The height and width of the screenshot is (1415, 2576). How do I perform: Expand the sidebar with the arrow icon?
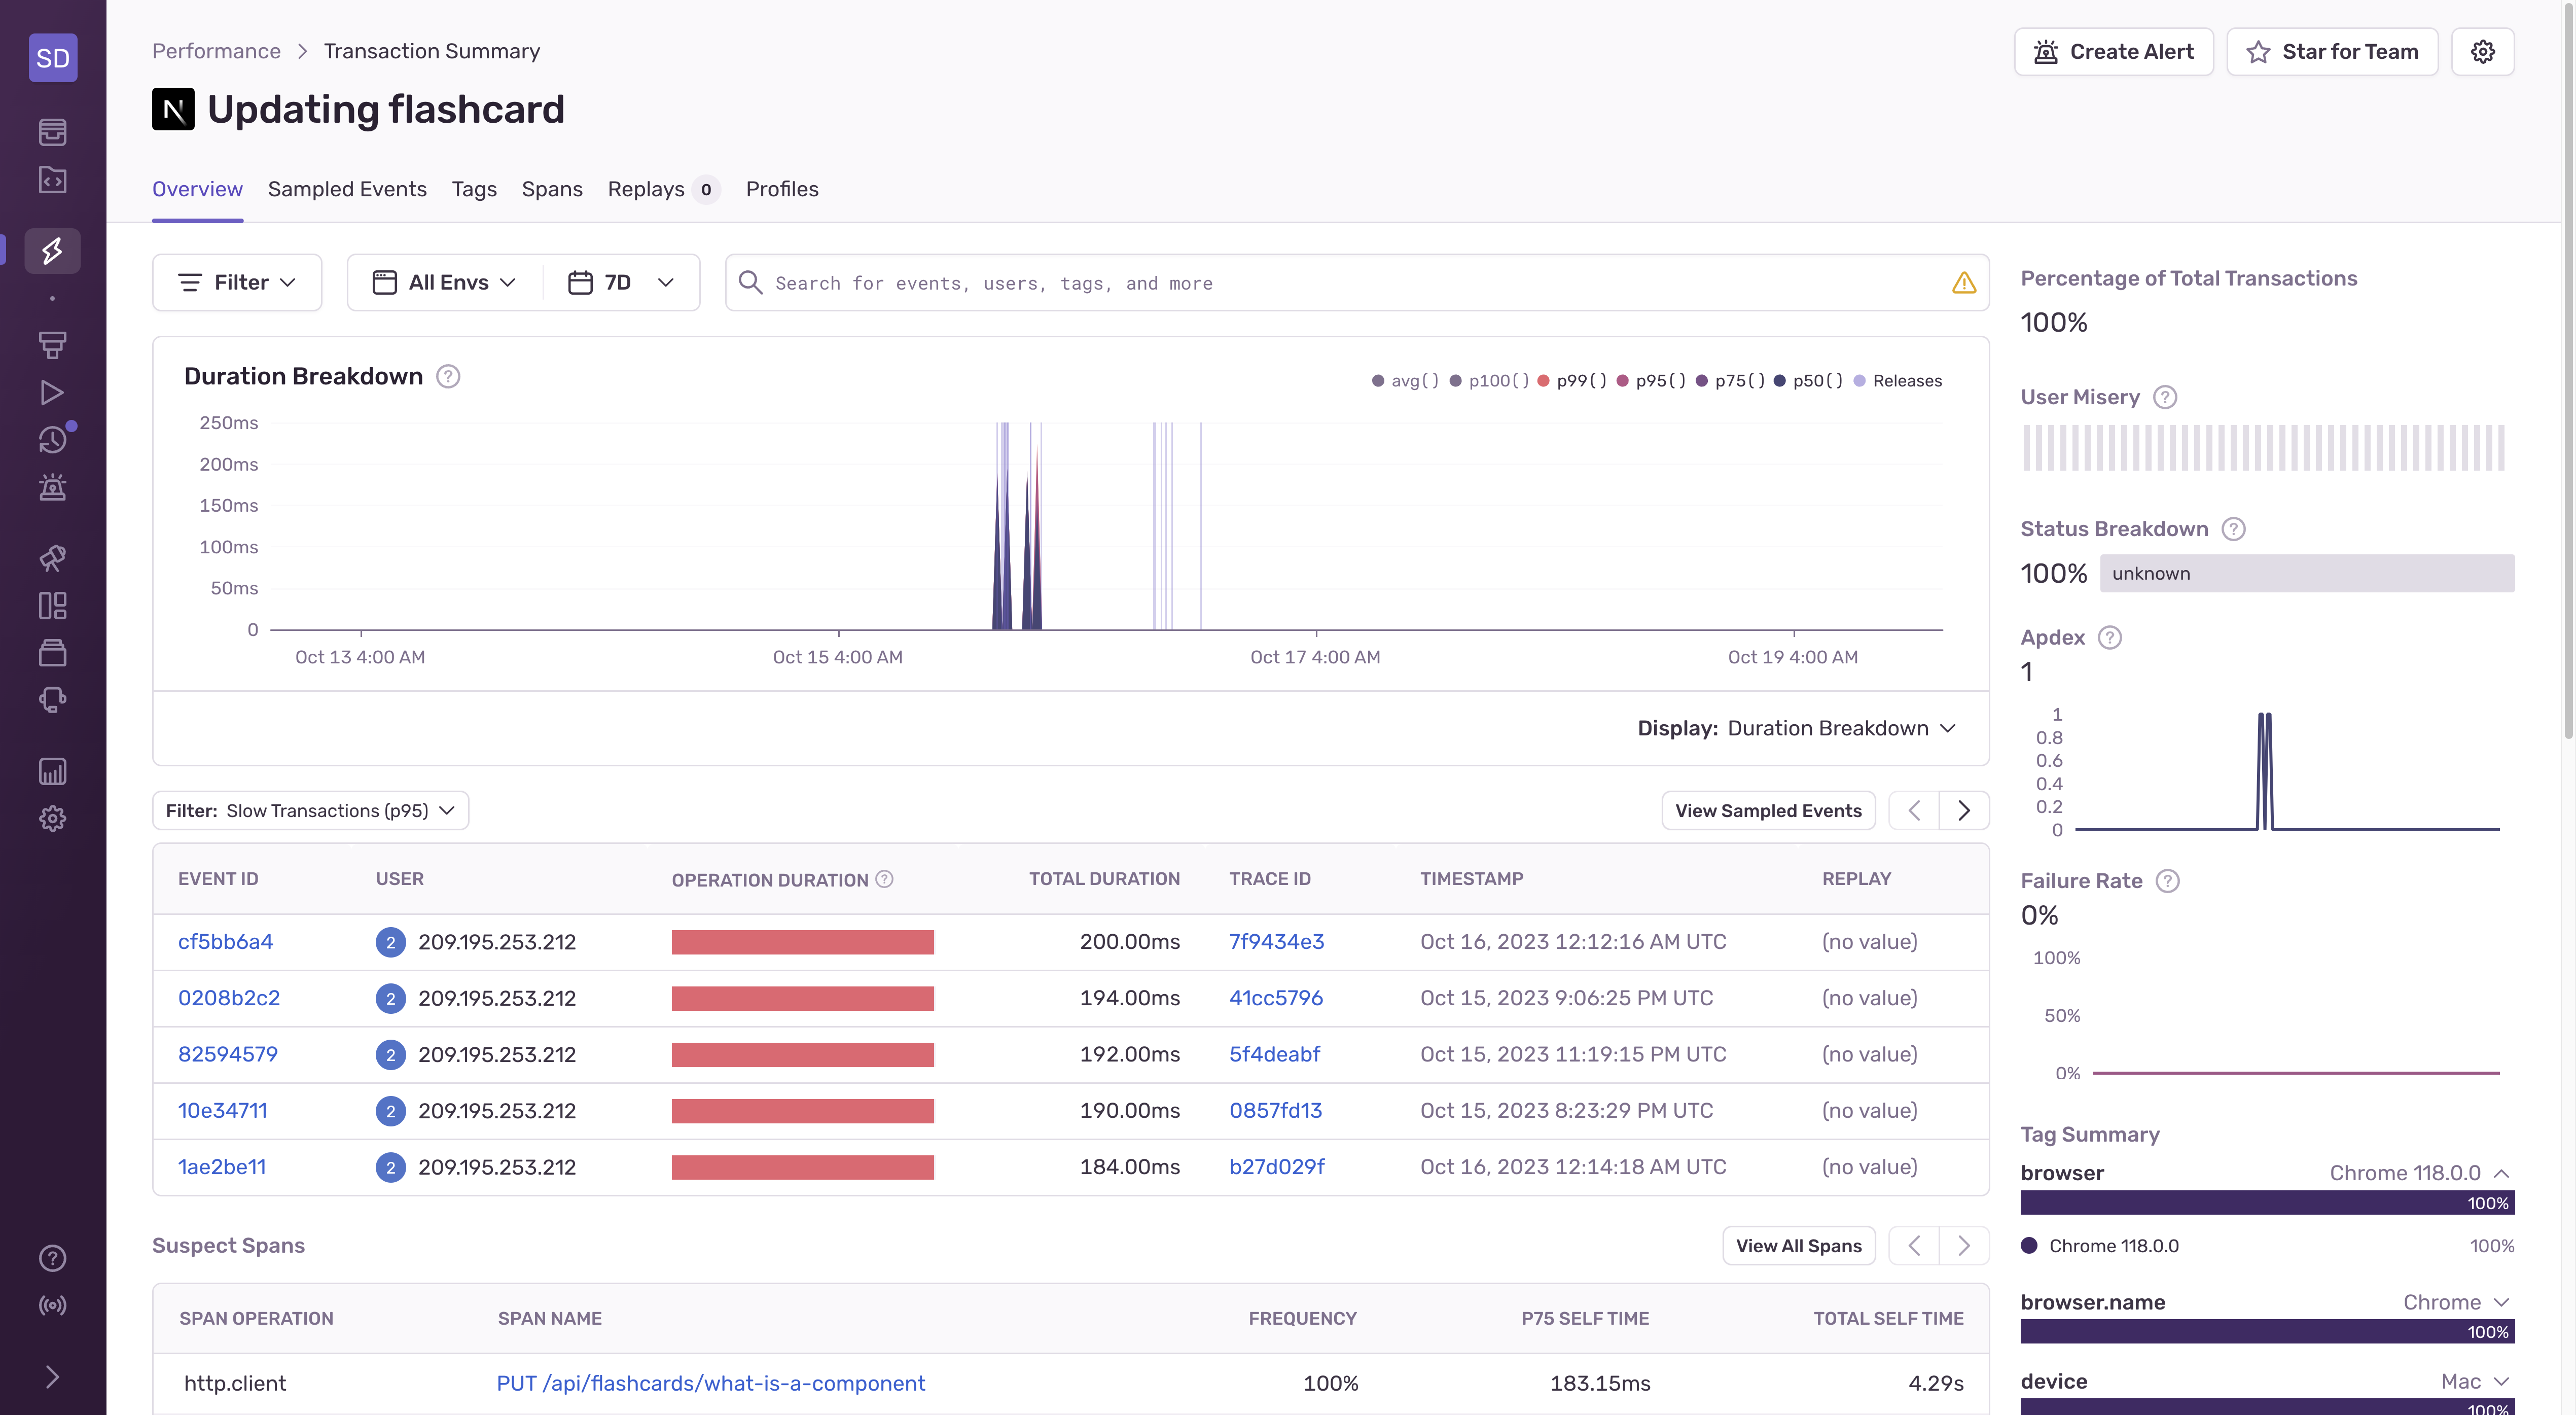(53, 1377)
